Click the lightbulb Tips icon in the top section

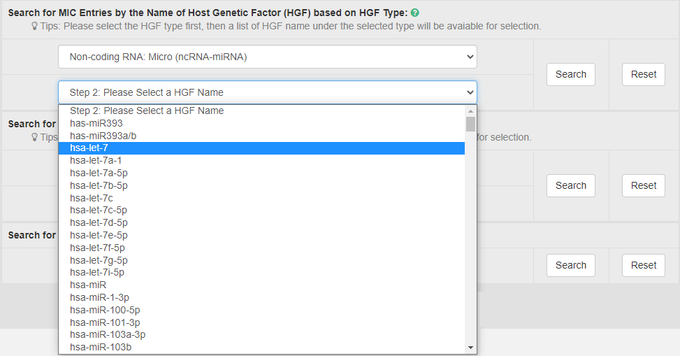click(x=34, y=27)
